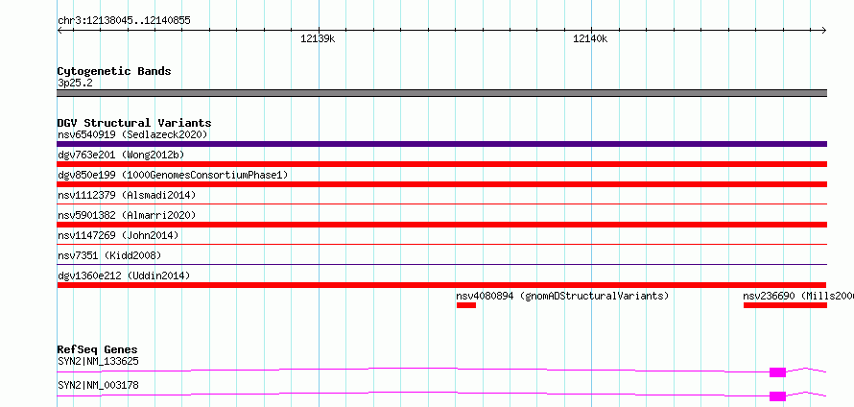Open nsv1147269 (John2014) variant label
Image resolution: width=854 pixels, height=407 pixels.
click(118, 235)
